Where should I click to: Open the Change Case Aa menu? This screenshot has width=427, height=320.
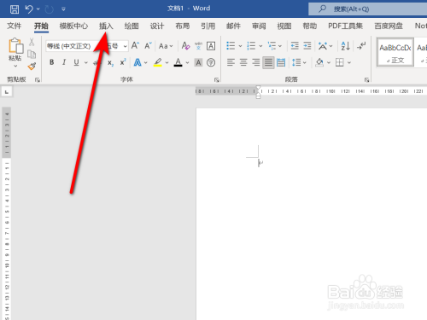click(x=166, y=46)
